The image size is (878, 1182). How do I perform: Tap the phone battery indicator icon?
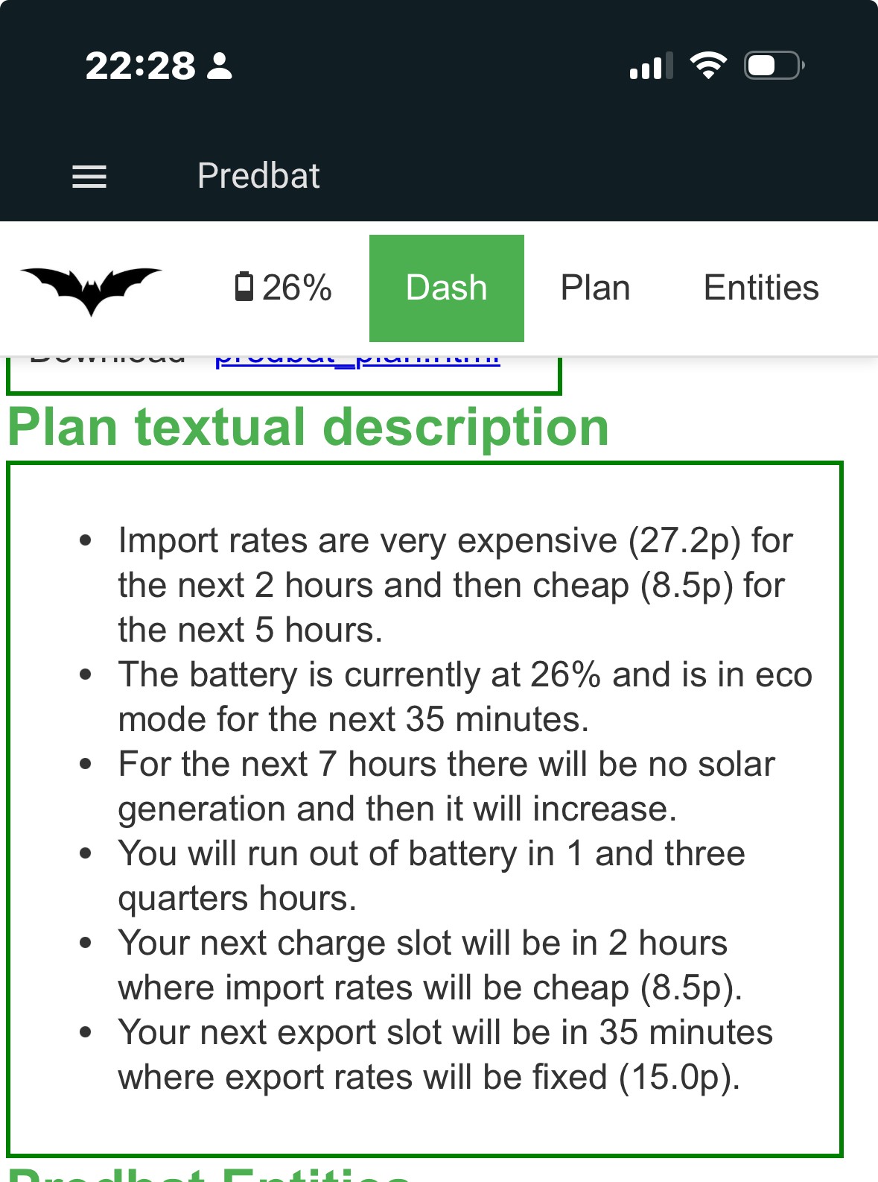(x=774, y=66)
